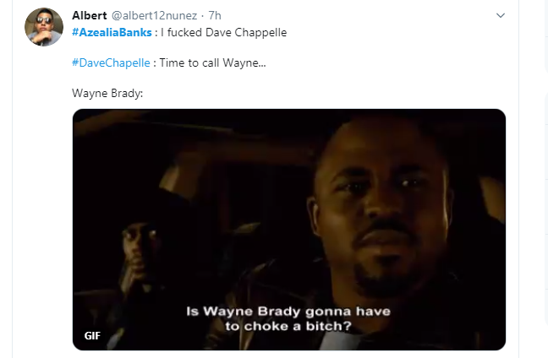
Task: Open Albert's profile picture avatar
Action: coord(44,27)
